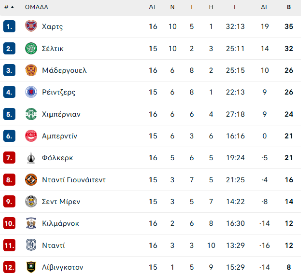Viewport: 301px width, 277px height.
Task: Click the Celtic (Σέλτικ) club crest
Action: (x=31, y=48)
